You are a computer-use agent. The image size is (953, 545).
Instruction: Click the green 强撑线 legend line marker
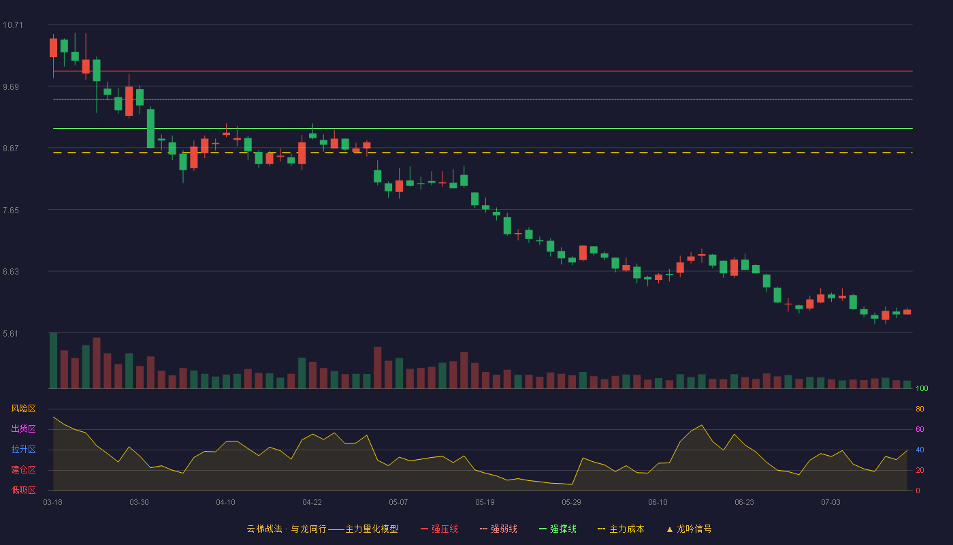[543, 529]
